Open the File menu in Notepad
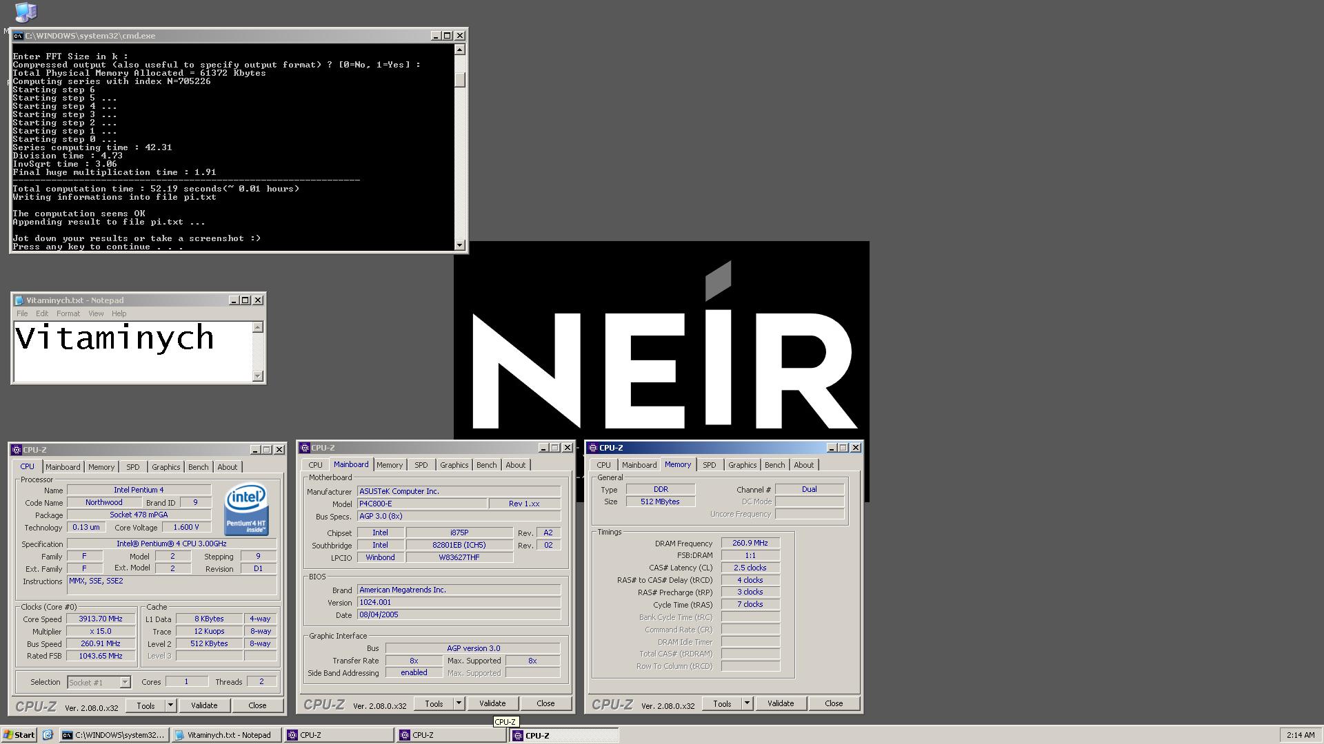The width and height of the screenshot is (1324, 744). 22,313
